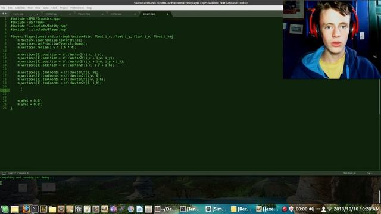The width and height of the screenshot is (381, 214).
Task: Click the m_vertices[0].texCoords line
Action: 58,73
